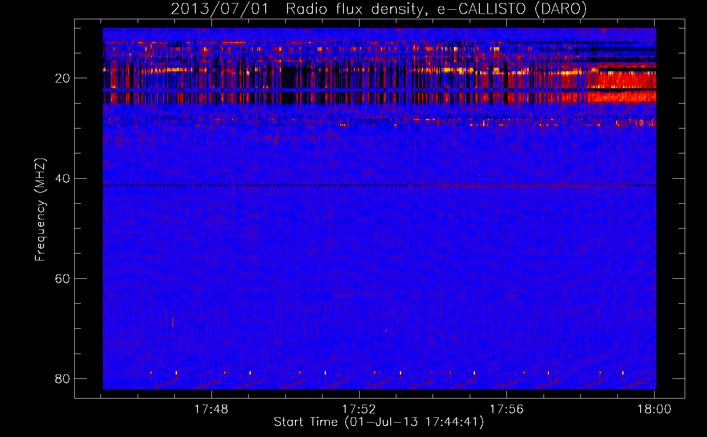Click the 20 frequency tick label
Viewport: 707px width, 437px height.
point(62,78)
